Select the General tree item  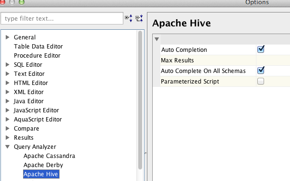click(24, 37)
